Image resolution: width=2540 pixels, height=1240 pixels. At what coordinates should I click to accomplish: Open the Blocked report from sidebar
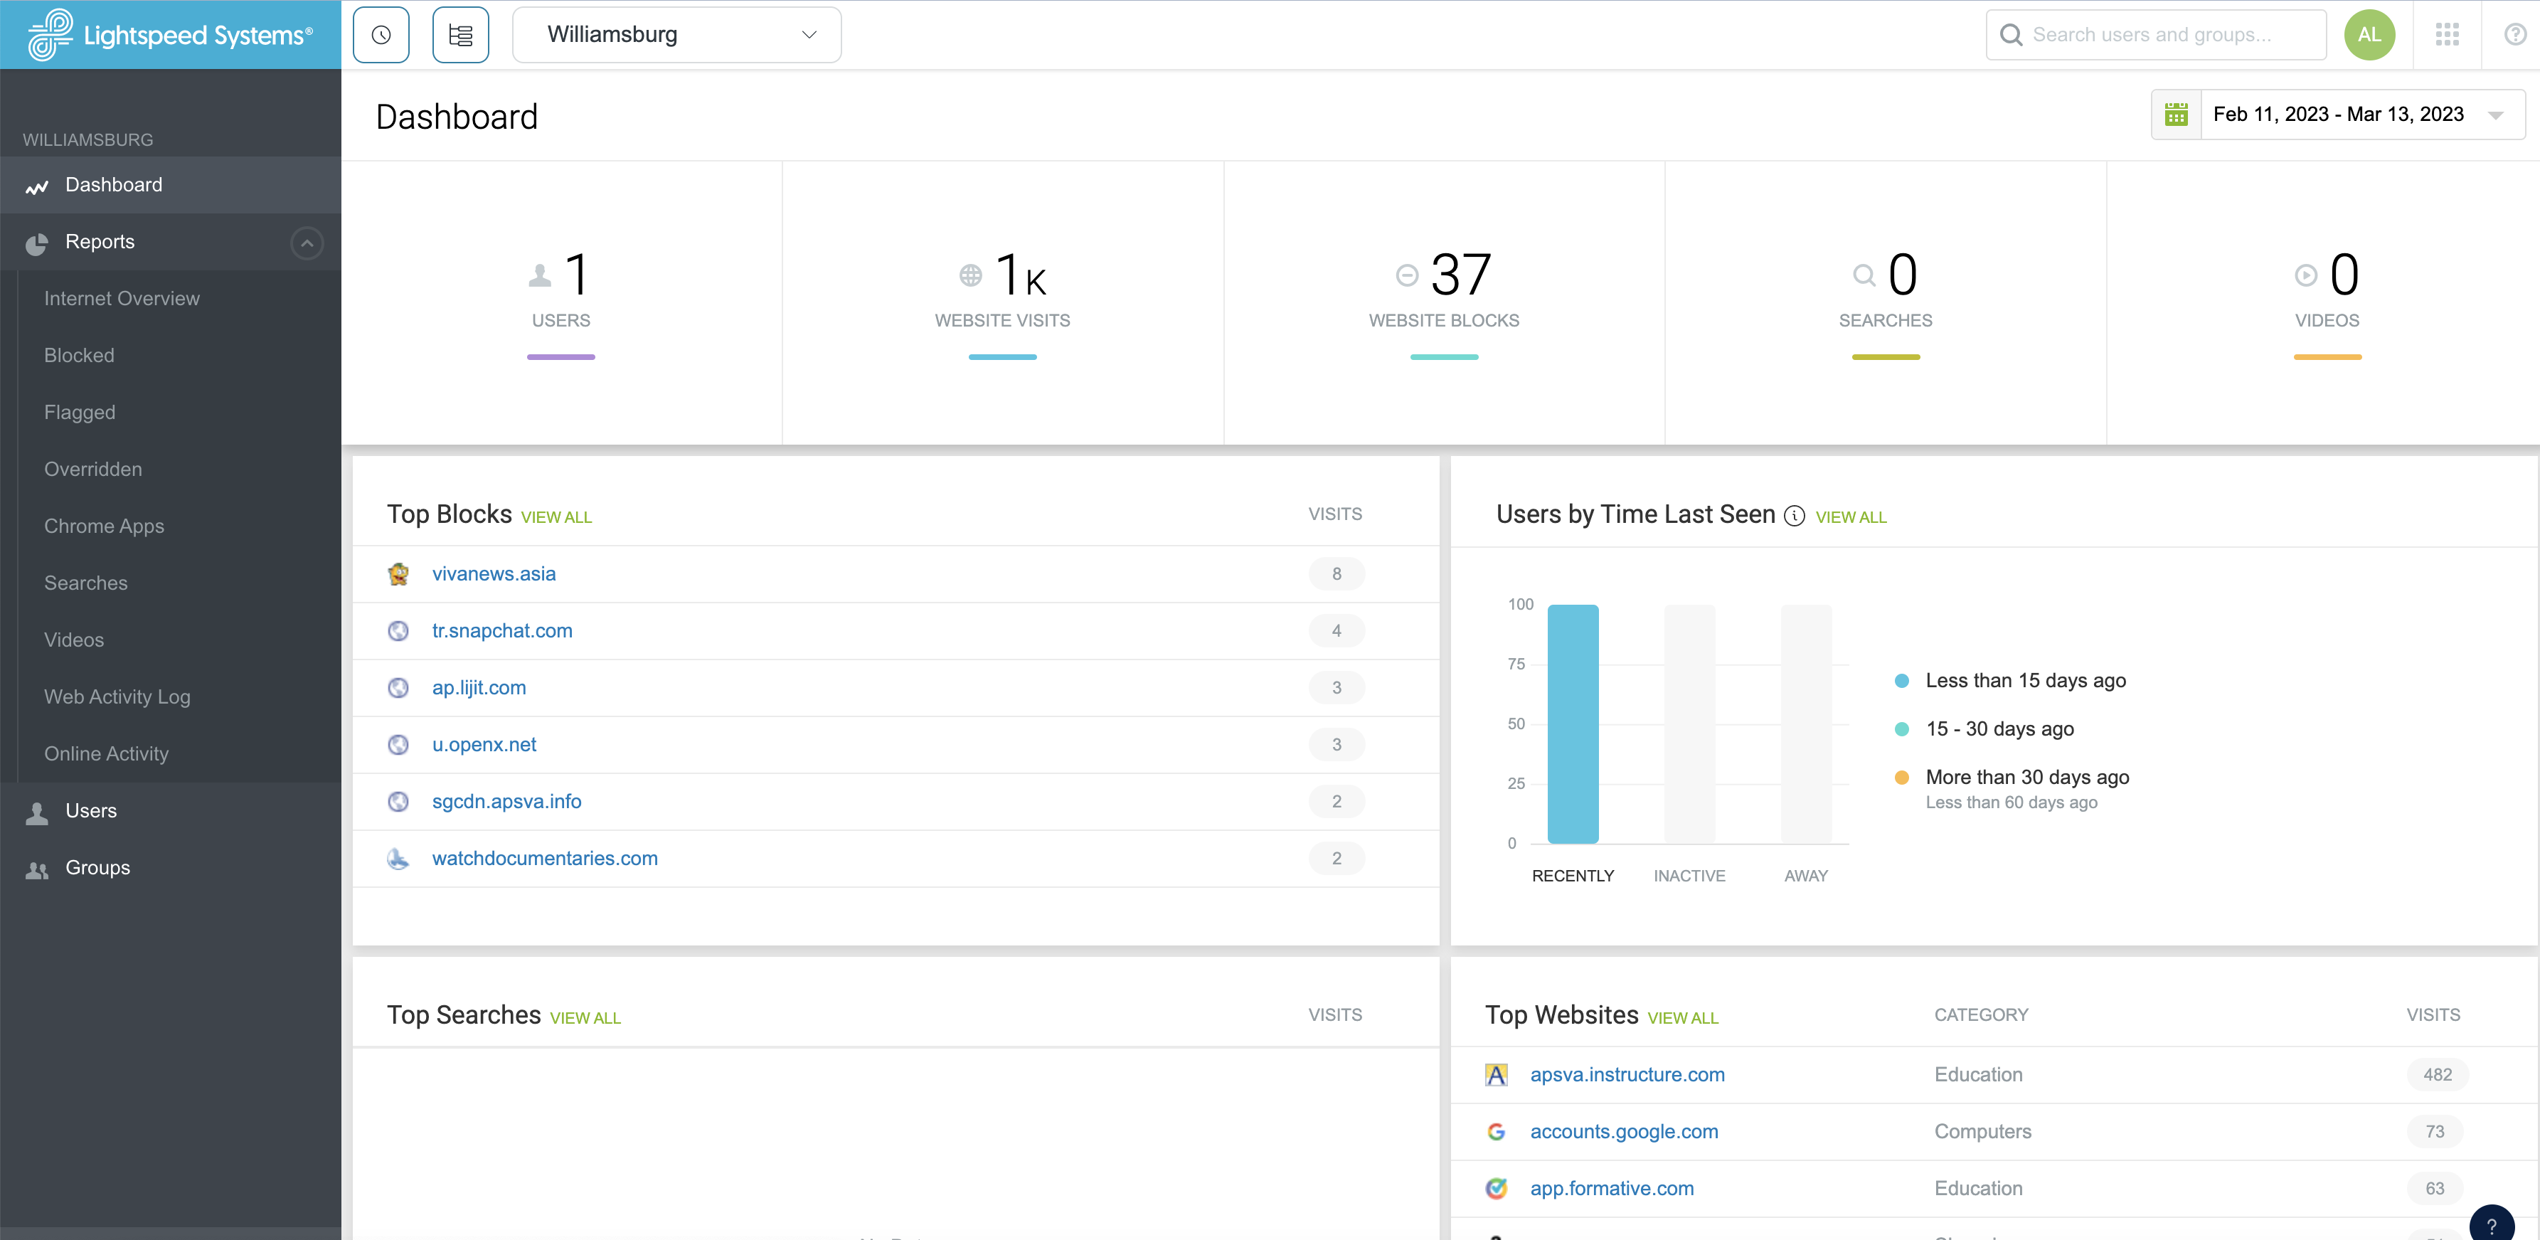(79, 355)
